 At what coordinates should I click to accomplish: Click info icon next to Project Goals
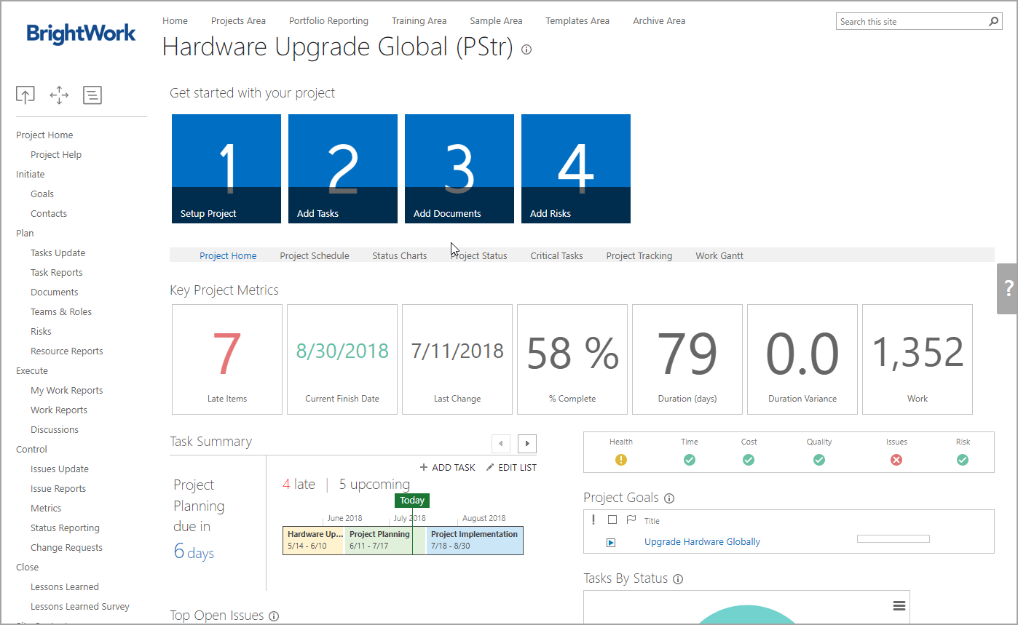click(x=669, y=498)
